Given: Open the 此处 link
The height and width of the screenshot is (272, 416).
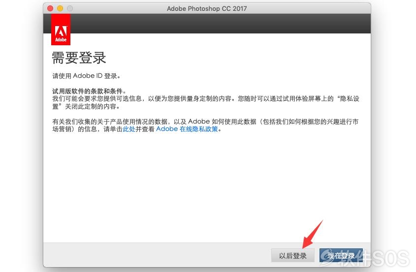Looking at the screenshot, I should (129, 129).
